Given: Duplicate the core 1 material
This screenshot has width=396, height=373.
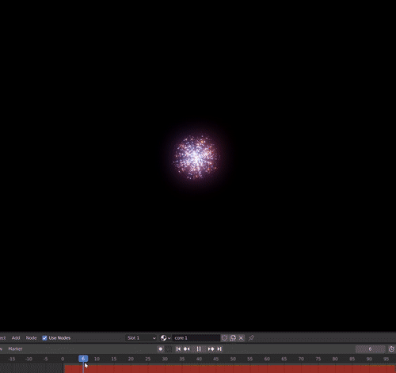Looking at the screenshot, I should (x=233, y=338).
